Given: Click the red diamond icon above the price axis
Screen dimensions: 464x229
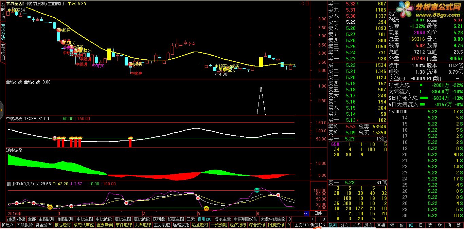Looking at the screenshot, I should (303, 3).
